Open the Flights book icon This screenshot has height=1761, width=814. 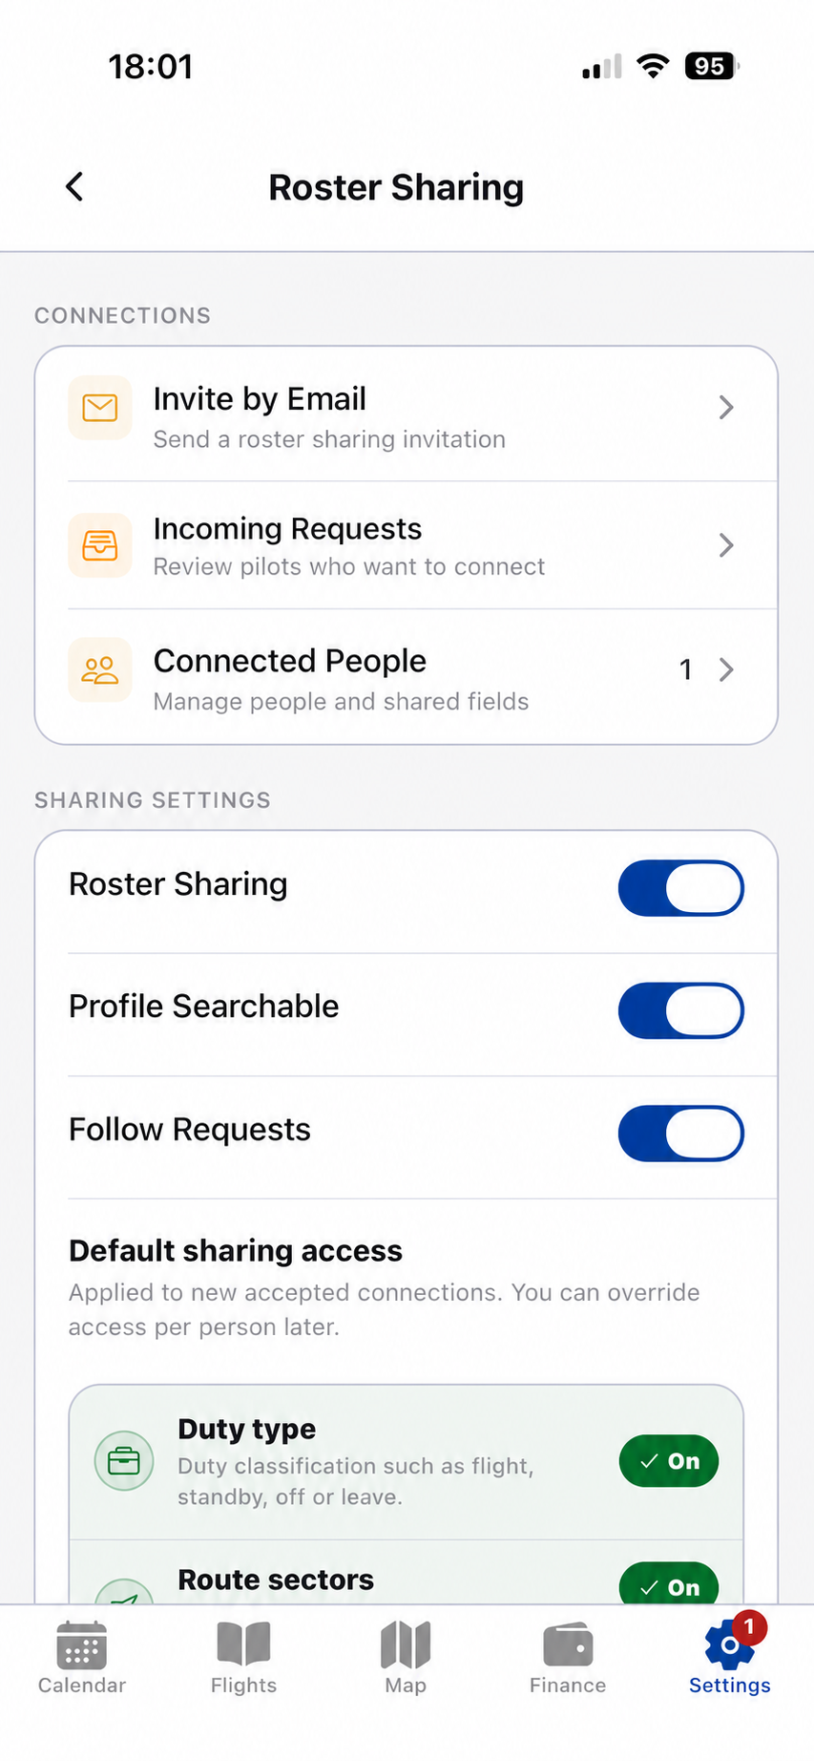coord(243,1644)
